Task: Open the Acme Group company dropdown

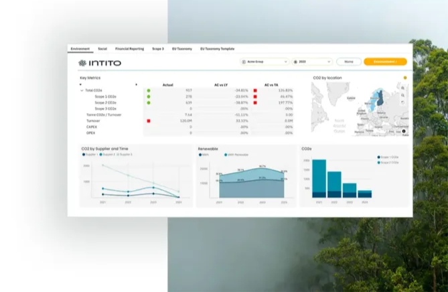Action: [265, 62]
